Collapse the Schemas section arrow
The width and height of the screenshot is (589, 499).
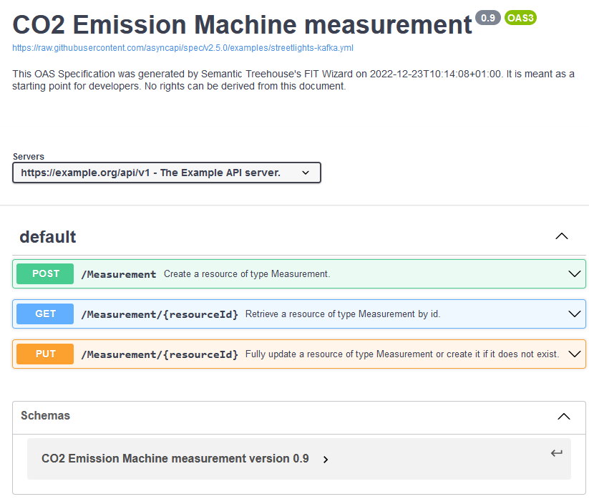click(564, 417)
